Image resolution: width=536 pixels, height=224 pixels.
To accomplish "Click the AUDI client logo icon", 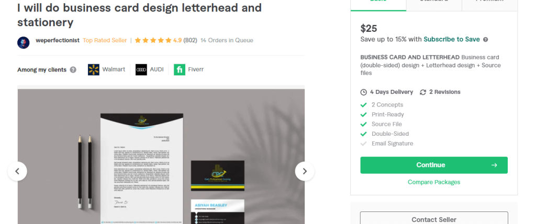I will (x=141, y=69).
